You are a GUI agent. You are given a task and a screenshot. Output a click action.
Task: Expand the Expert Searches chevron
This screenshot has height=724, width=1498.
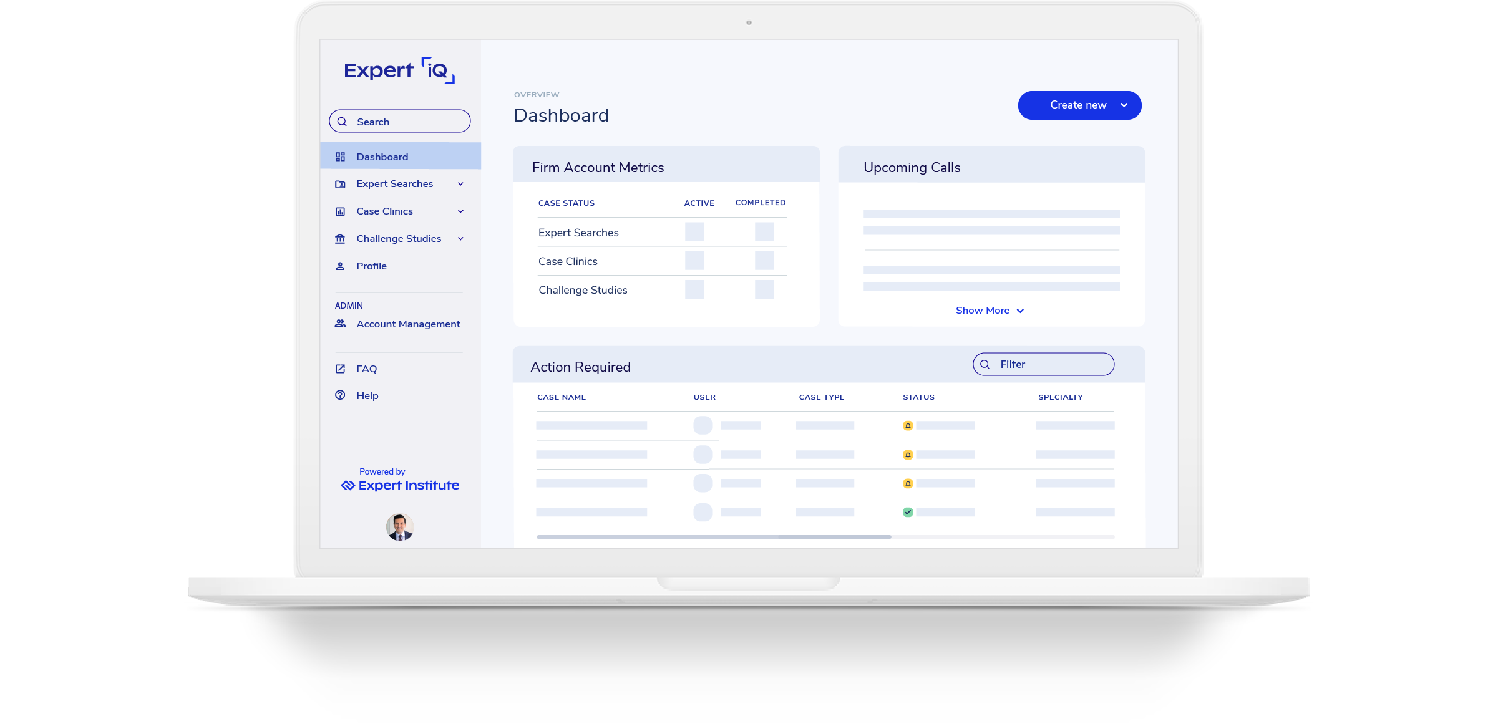click(x=460, y=184)
